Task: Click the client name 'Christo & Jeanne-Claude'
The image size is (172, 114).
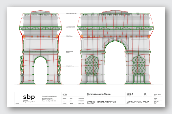Action: click(99, 94)
